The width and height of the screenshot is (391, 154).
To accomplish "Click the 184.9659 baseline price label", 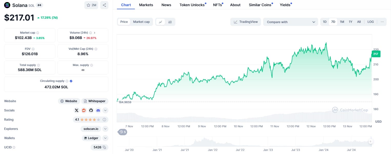I will [x=125, y=102].
